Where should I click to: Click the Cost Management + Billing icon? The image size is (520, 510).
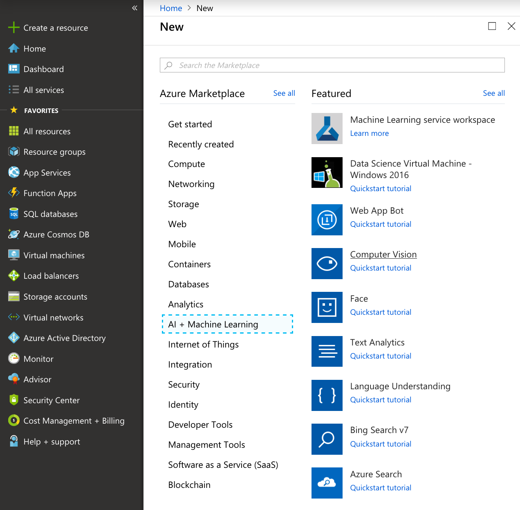point(14,420)
